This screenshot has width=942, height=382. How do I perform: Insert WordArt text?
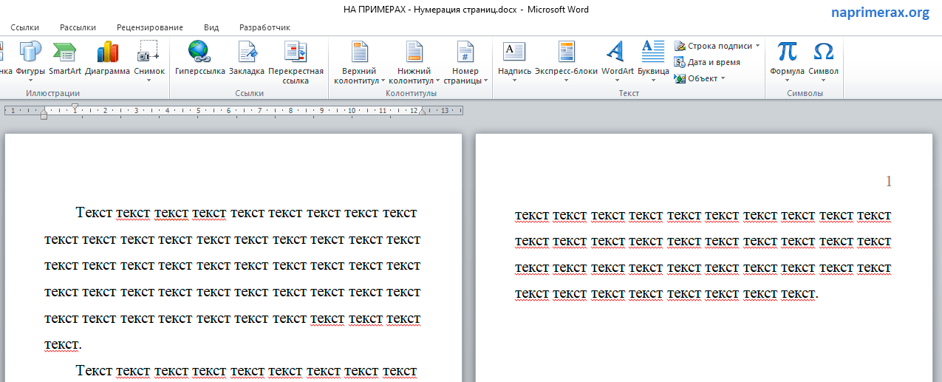coord(617,61)
